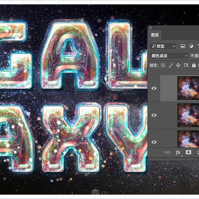Select the topmost nebula layer thumbnail
Screen dimensions: 199x199
point(188,88)
